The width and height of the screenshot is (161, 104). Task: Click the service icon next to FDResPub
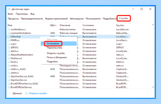click(x=9, y=36)
